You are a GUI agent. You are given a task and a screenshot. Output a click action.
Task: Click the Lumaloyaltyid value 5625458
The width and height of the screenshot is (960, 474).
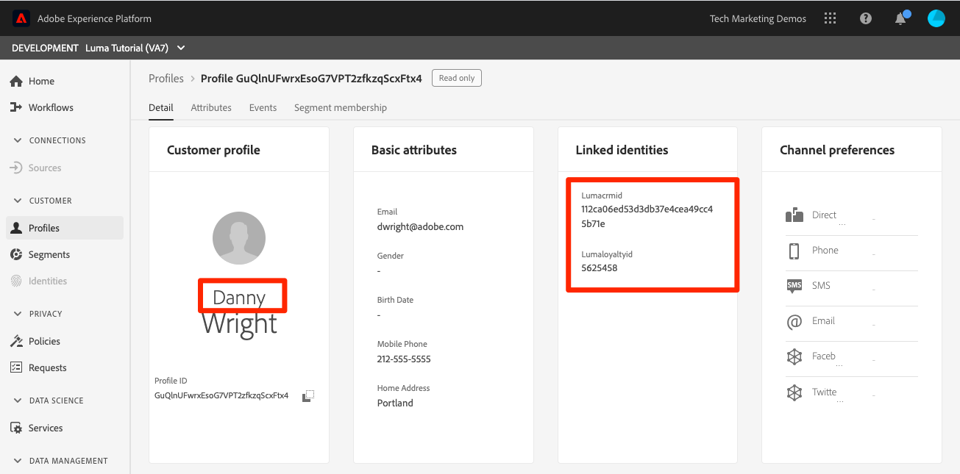tap(600, 268)
